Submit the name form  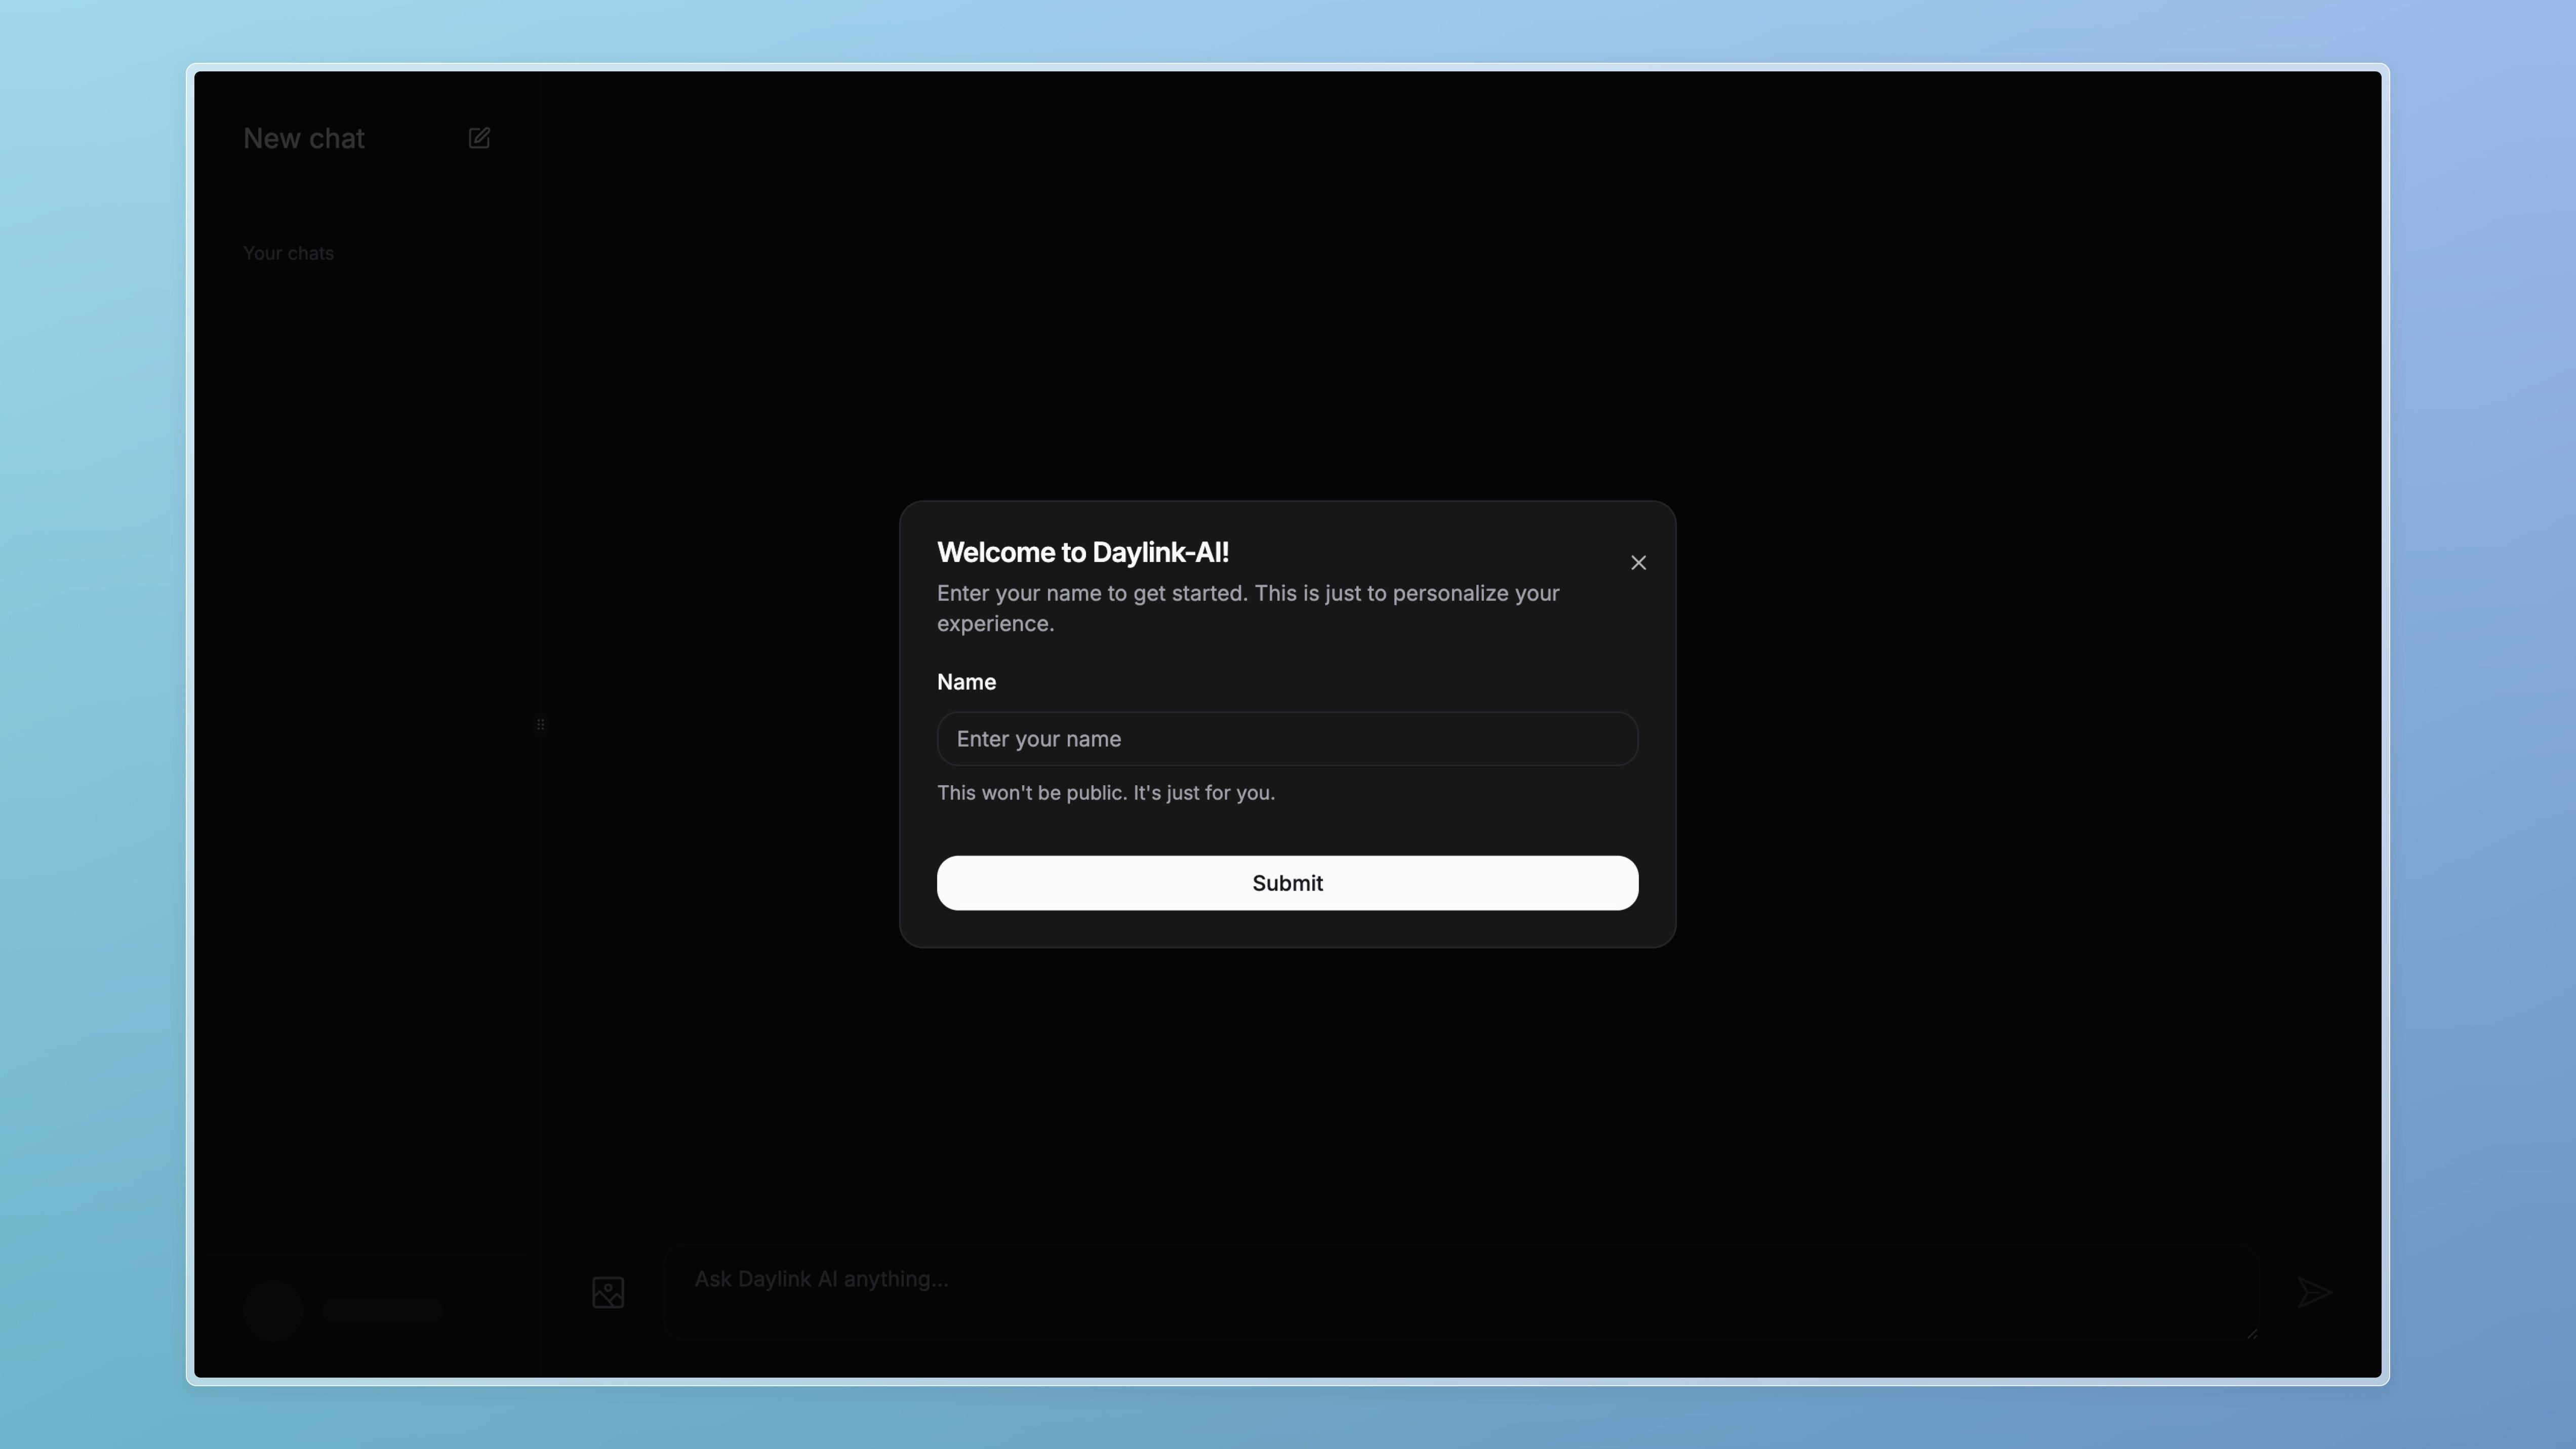coord(1287,883)
